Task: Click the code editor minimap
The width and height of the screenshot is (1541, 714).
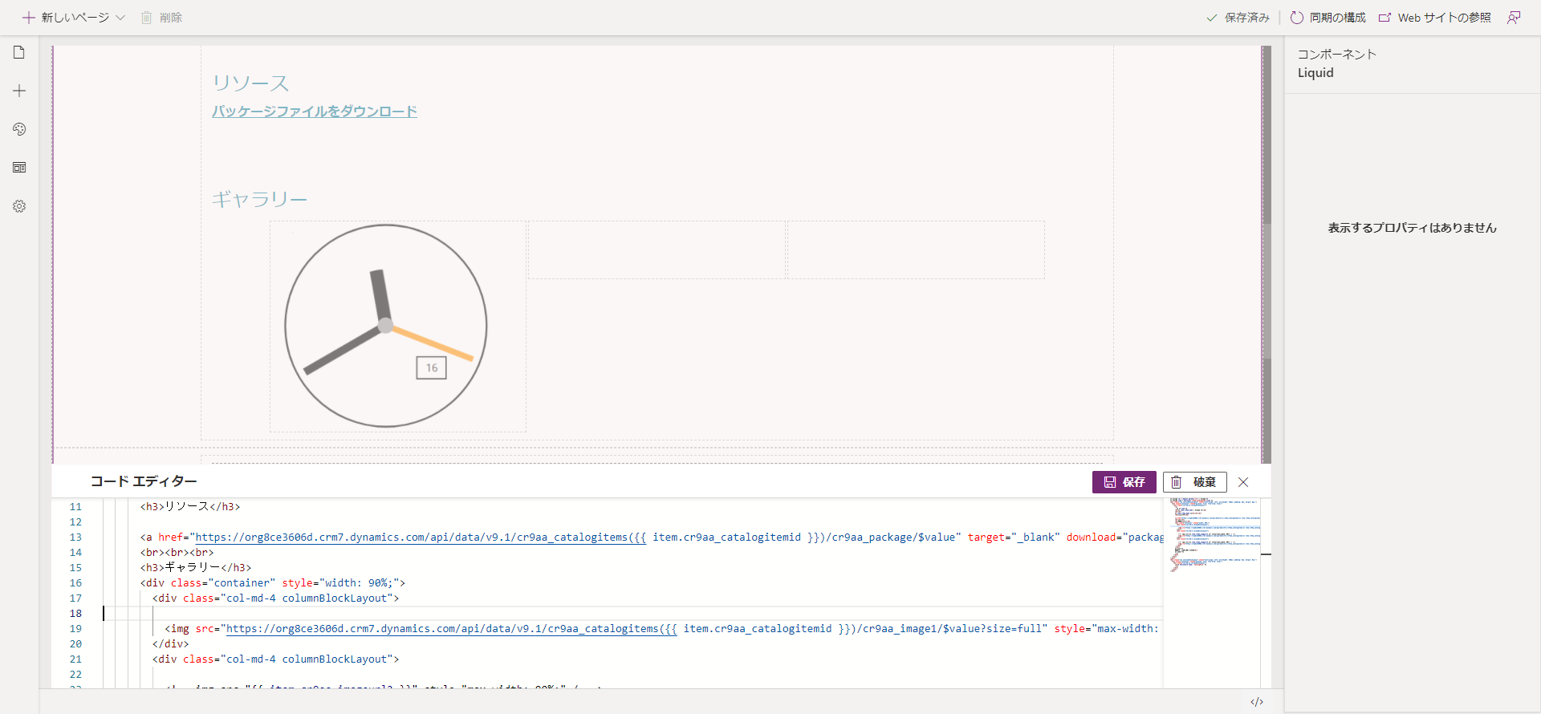Action: coord(1211,534)
